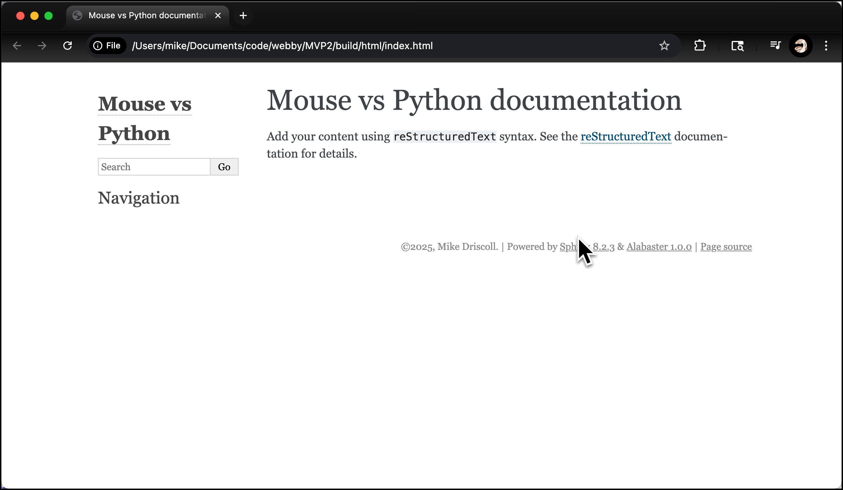
Task: Open the reStructuredText documentation link
Action: pyautogui.click(x=625, y=136)
